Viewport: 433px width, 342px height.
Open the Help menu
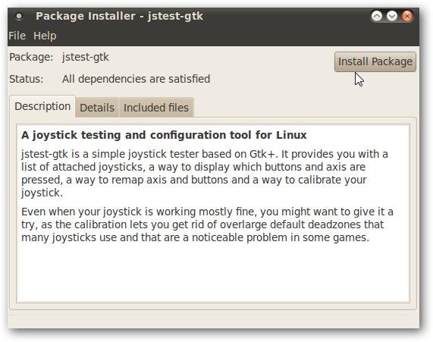pos(45,36)
